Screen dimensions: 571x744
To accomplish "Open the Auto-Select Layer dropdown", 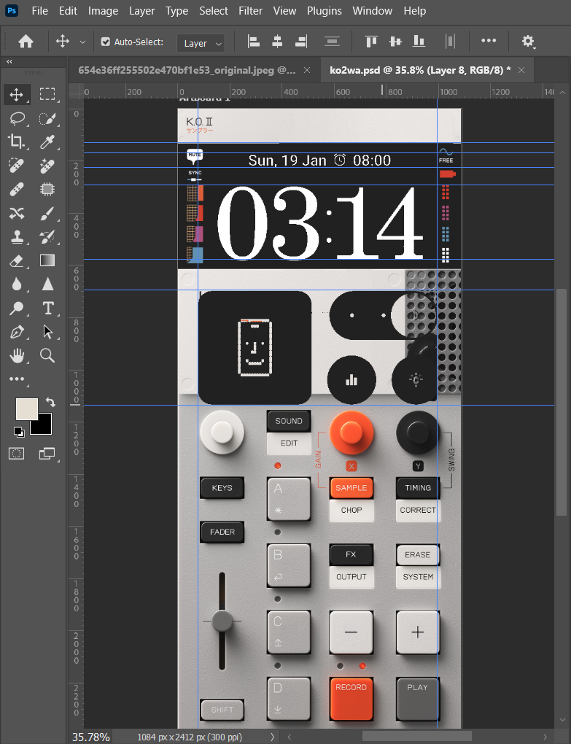I will 201,43.
